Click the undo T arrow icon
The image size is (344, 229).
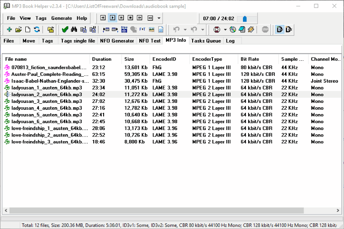(194, 29)
